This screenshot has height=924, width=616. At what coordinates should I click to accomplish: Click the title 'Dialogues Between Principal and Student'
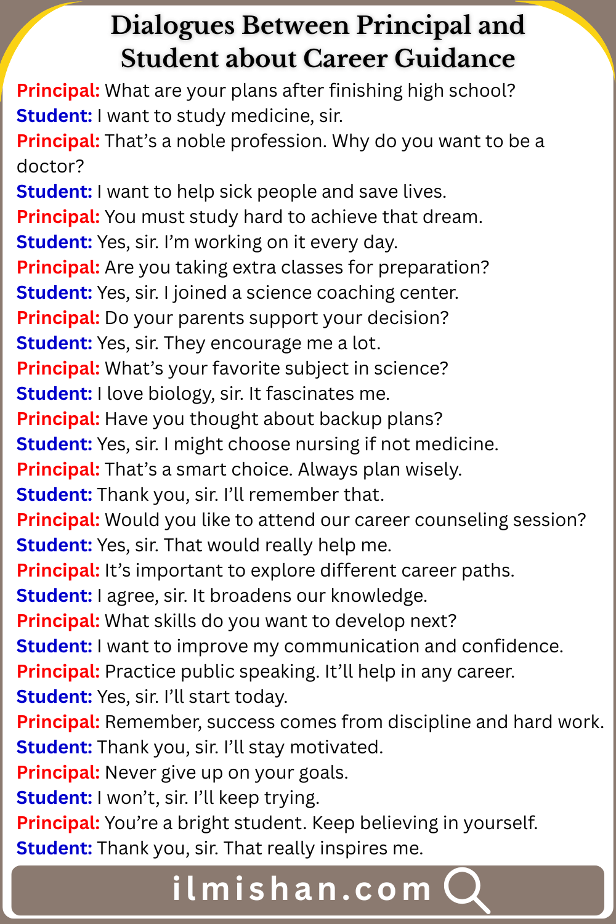tap(317, 42)
